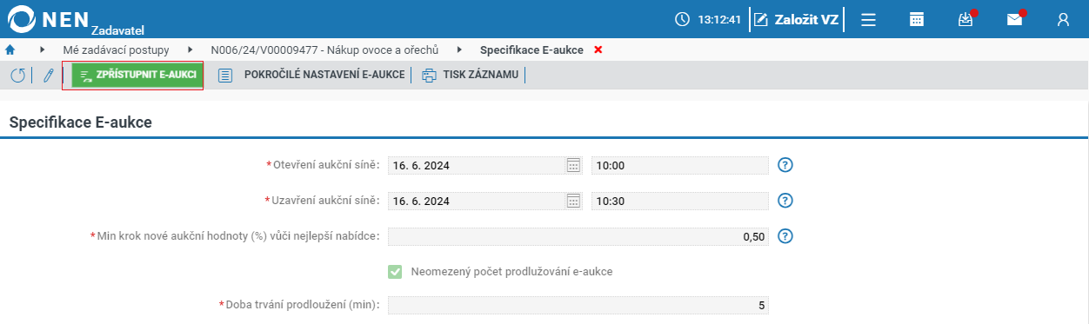
Task: Click the breadcrumb arrow before Specifikace E-aukce
Action: pos(460,50)
